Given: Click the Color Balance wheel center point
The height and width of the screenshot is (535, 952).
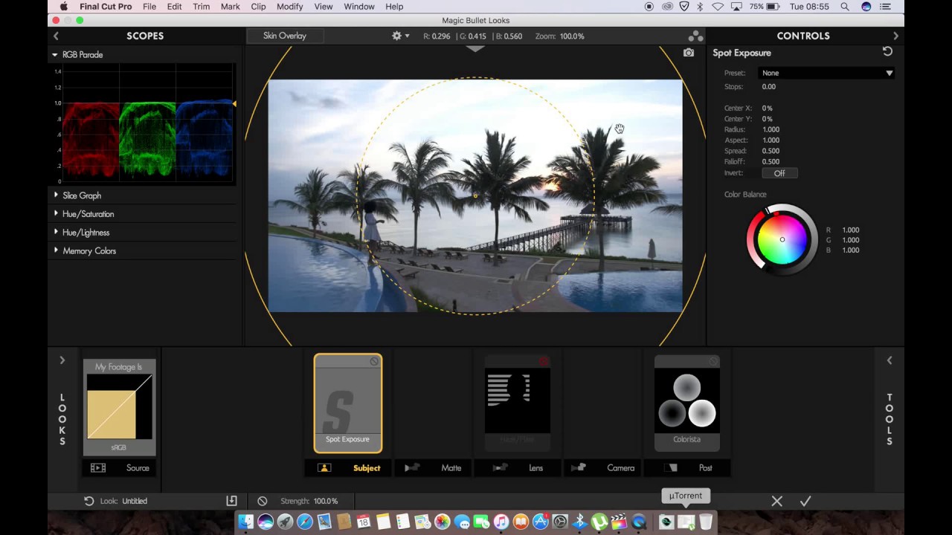Looking at the screenshot, I should 782,239.
